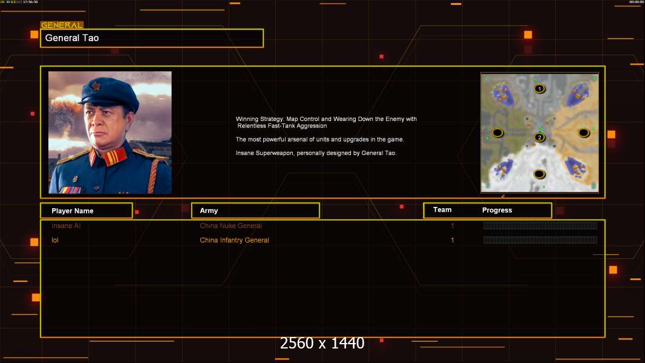Click the 'Insane Superweapon' description line
645x363 pixels.
point(316,153)
